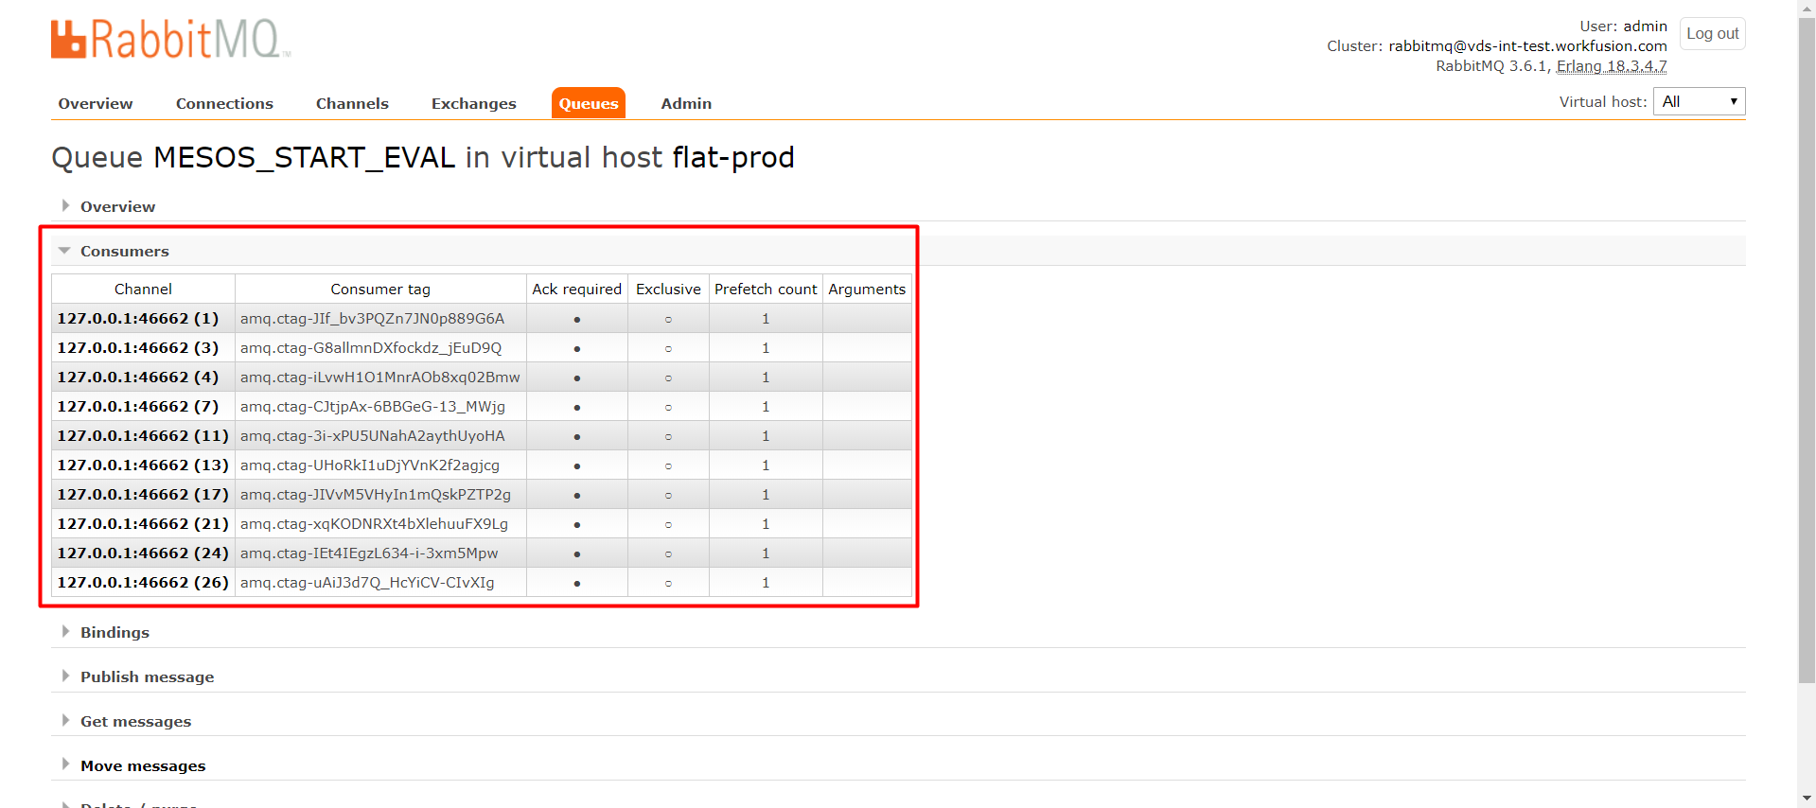The height and width of the screenshot is (808, 1816).
Task: Expand the Get messages section
Action: (135, 721)
